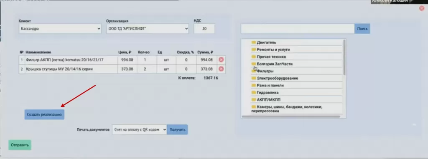The image size is (428, 159).
Task: Click the Создать реализацию button
Action: 44,115
